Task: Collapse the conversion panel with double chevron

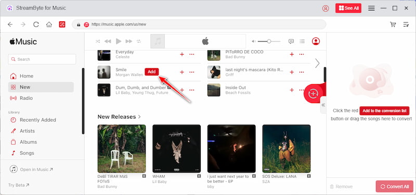Action: click(x=323, y=105)
